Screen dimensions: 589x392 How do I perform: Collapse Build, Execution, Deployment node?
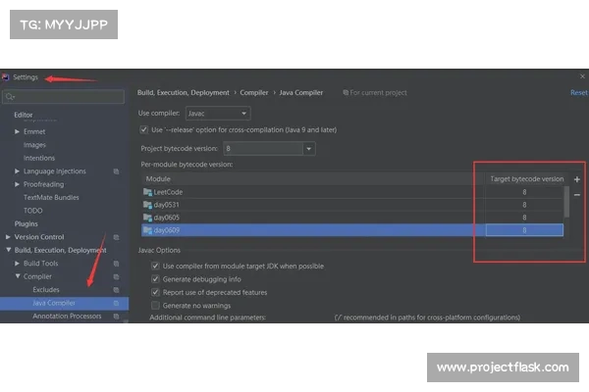pos(8,250)
